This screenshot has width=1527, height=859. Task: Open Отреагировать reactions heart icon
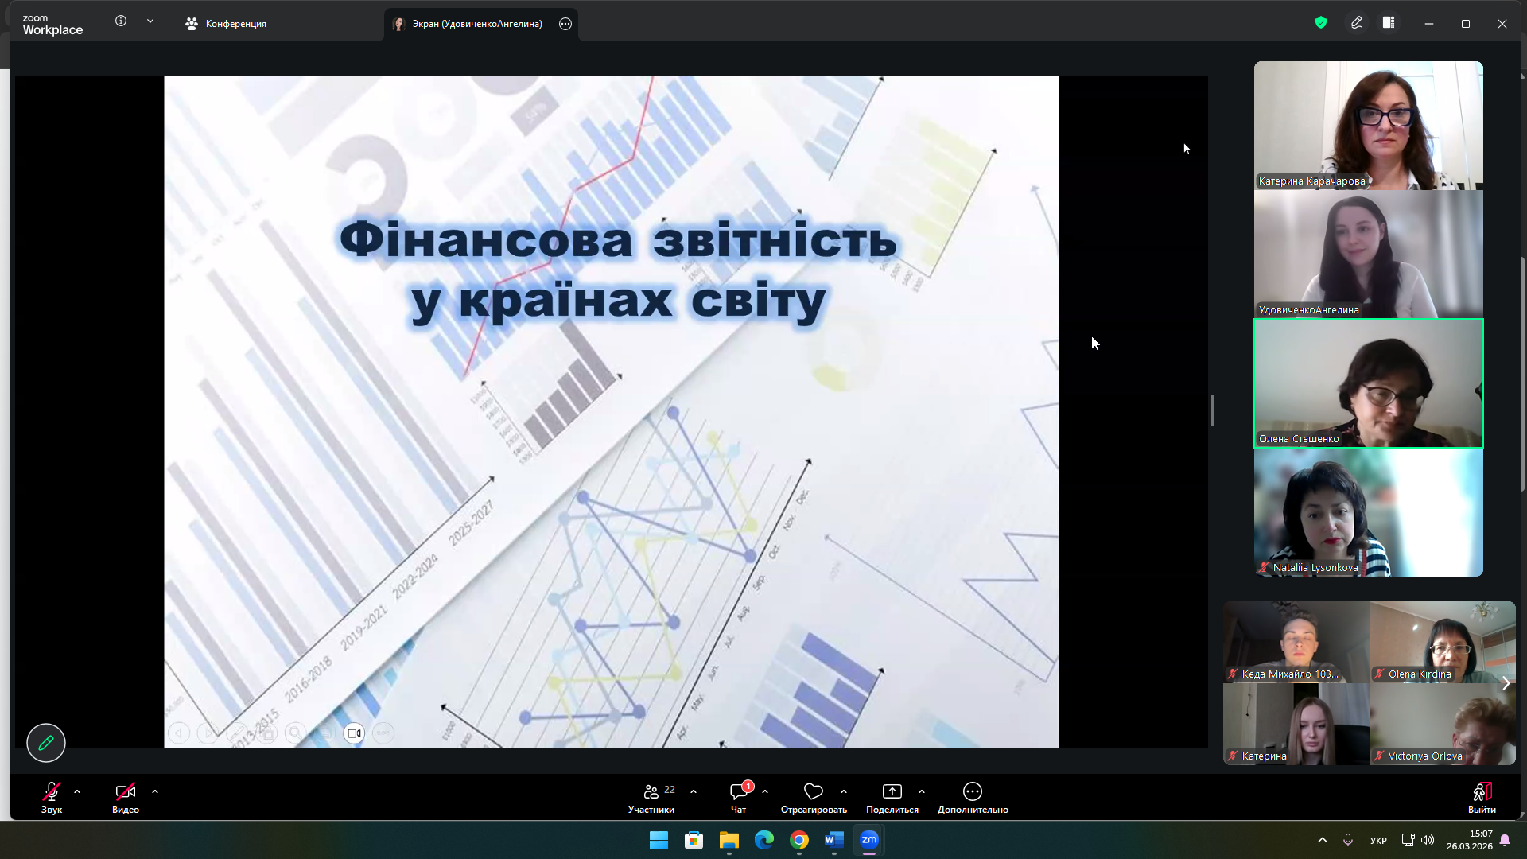[x=813, y=791]
